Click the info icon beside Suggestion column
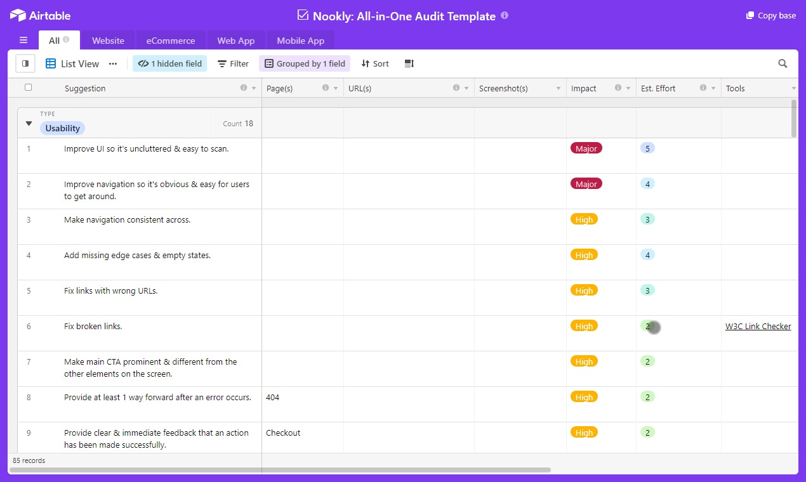The height and width of the screenshot is (482, 806). click(x=244, y=88)
